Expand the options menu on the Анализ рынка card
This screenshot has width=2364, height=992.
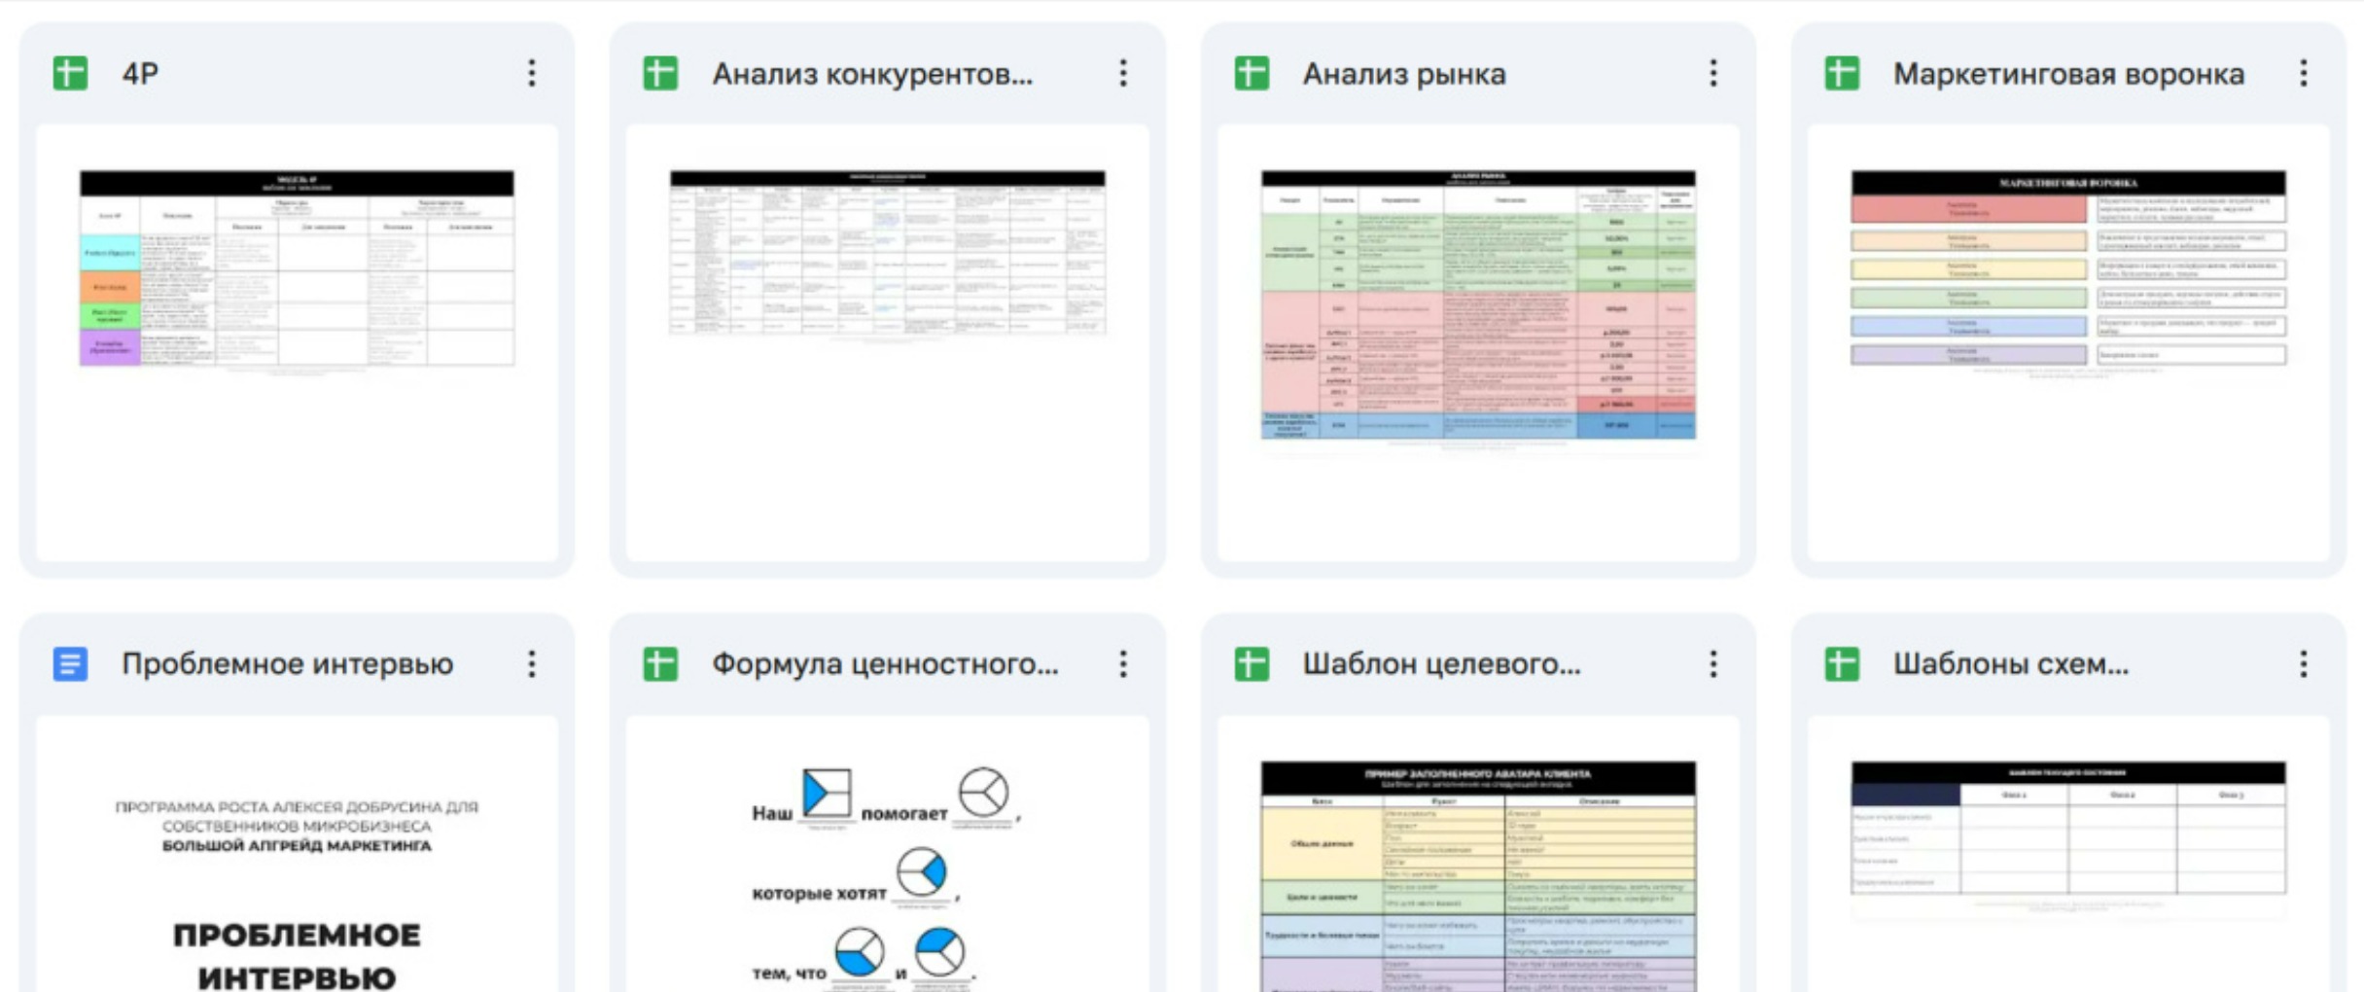pyautogui.click(x=1713, y=74)
